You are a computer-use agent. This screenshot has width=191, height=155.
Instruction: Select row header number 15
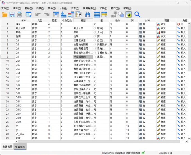[x=8, y=77]
